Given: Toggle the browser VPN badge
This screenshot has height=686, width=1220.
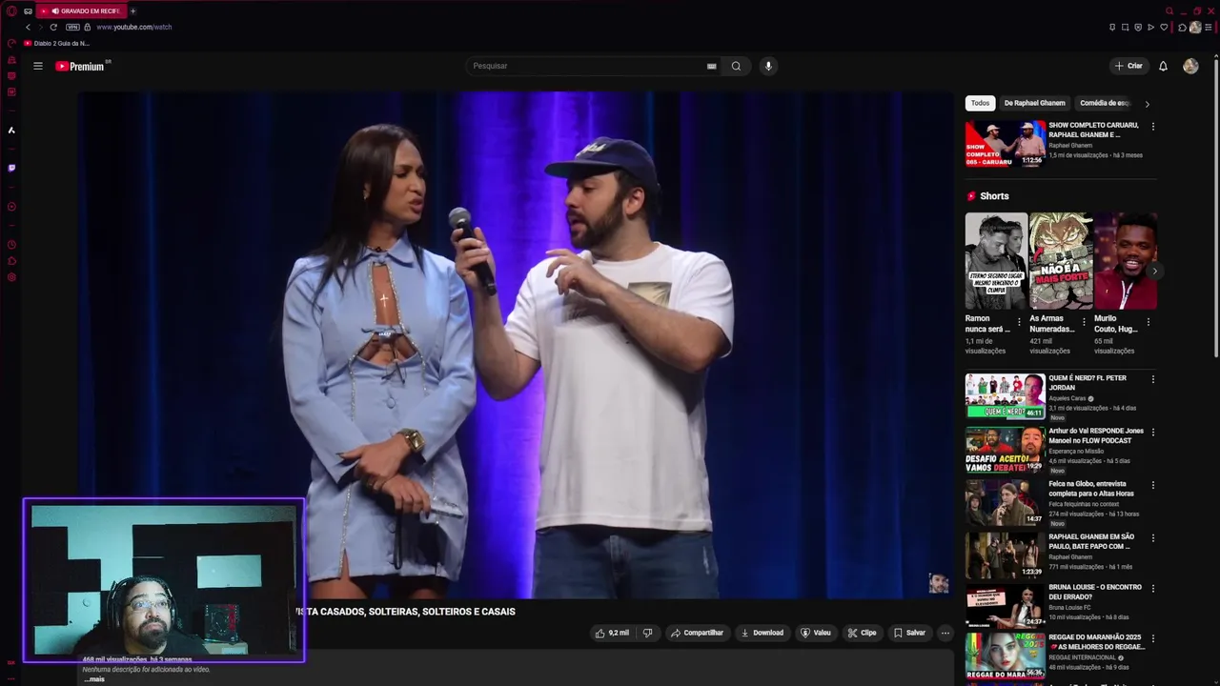Looking at the screenshot, I should 72,27.
